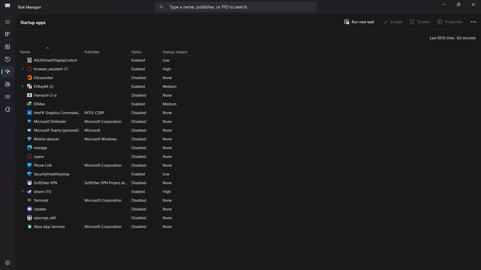Select the Startup apps sidebar icon
The image size is (481, 270).
(8, 72)
